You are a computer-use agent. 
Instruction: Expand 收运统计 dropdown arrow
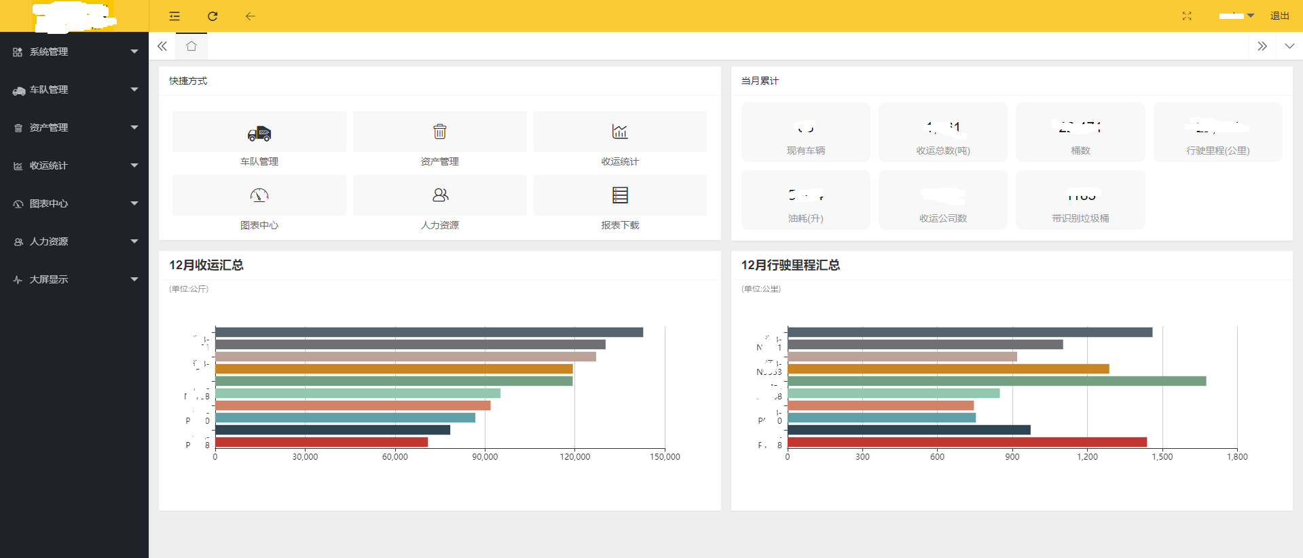134,165
